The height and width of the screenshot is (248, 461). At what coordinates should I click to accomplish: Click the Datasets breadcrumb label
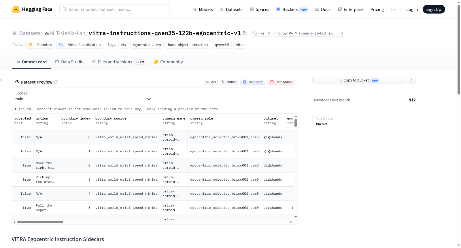pyautogui.click(x=31, y=33)
